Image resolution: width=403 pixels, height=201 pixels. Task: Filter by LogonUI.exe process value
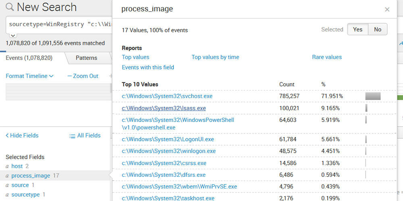point(168,139)
